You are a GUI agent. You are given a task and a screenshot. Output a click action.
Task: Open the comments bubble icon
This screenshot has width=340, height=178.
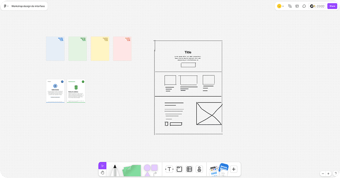coord(304,6)
